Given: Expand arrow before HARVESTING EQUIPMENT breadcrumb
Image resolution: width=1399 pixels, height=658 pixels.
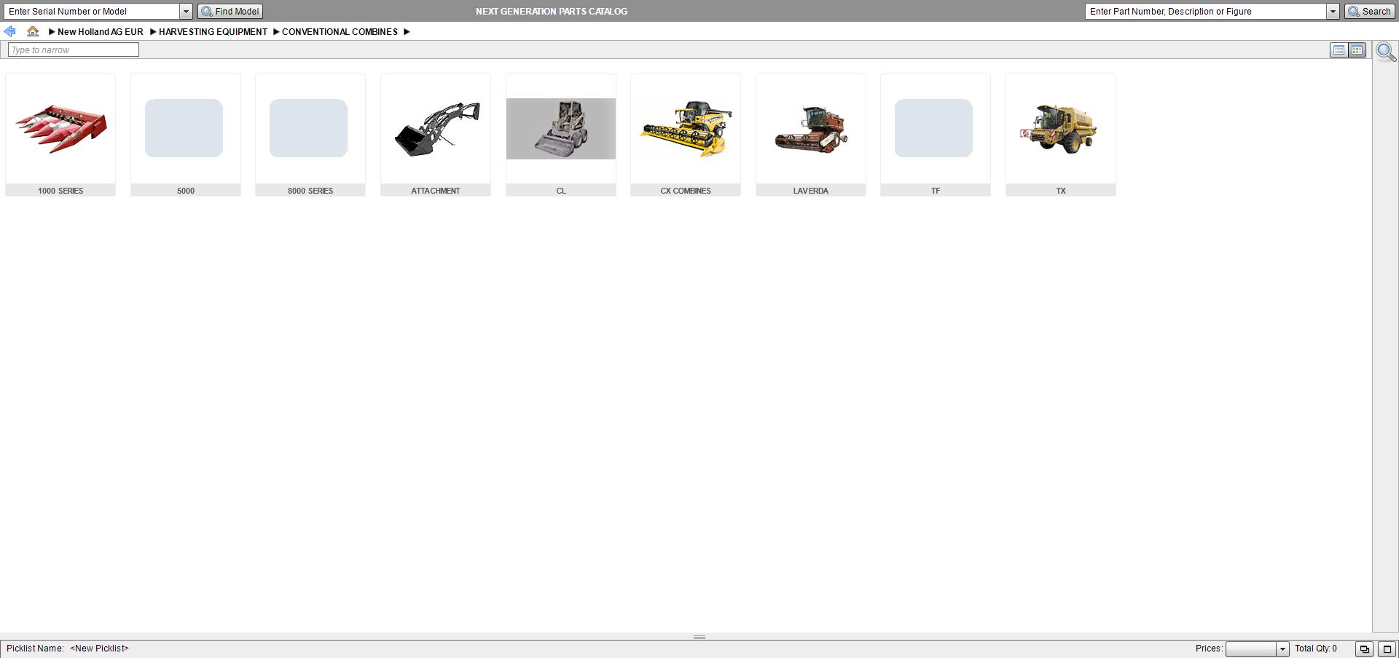Looking at the screenshot, I should pyautogui.click(x=153, y=32).
